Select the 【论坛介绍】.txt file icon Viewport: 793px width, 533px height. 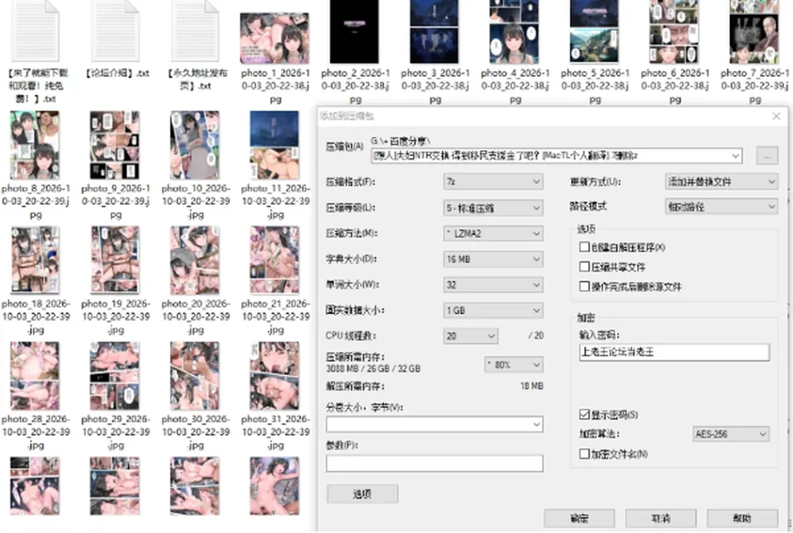(116, 31)
